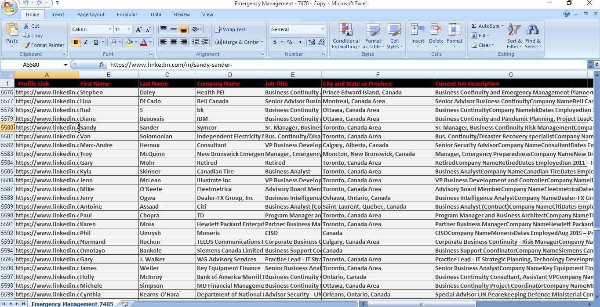
Task: Apply top align to cells
Action: point(164,29)
